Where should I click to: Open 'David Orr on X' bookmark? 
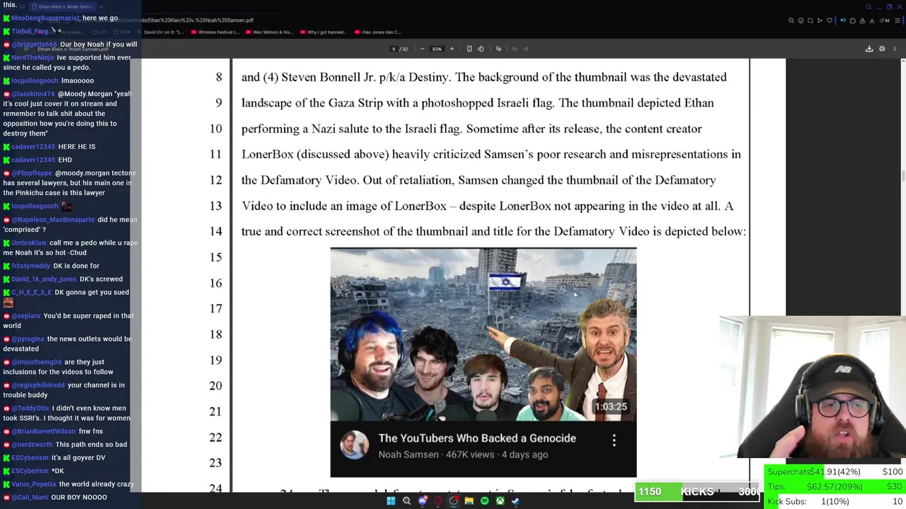[x=160, y=32]
